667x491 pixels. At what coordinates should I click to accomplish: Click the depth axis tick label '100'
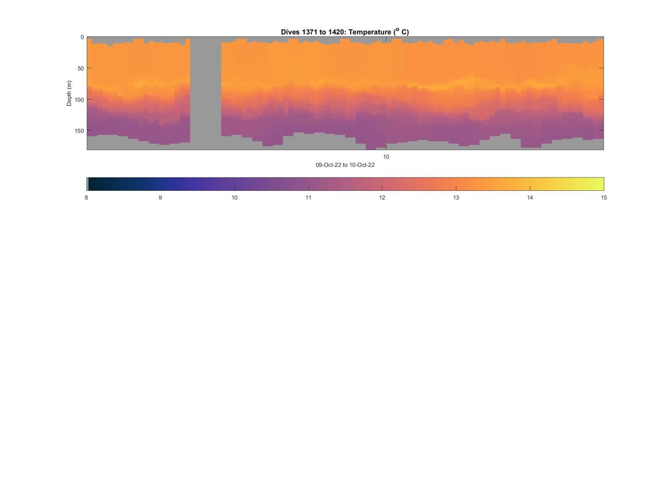coord(79,99)
